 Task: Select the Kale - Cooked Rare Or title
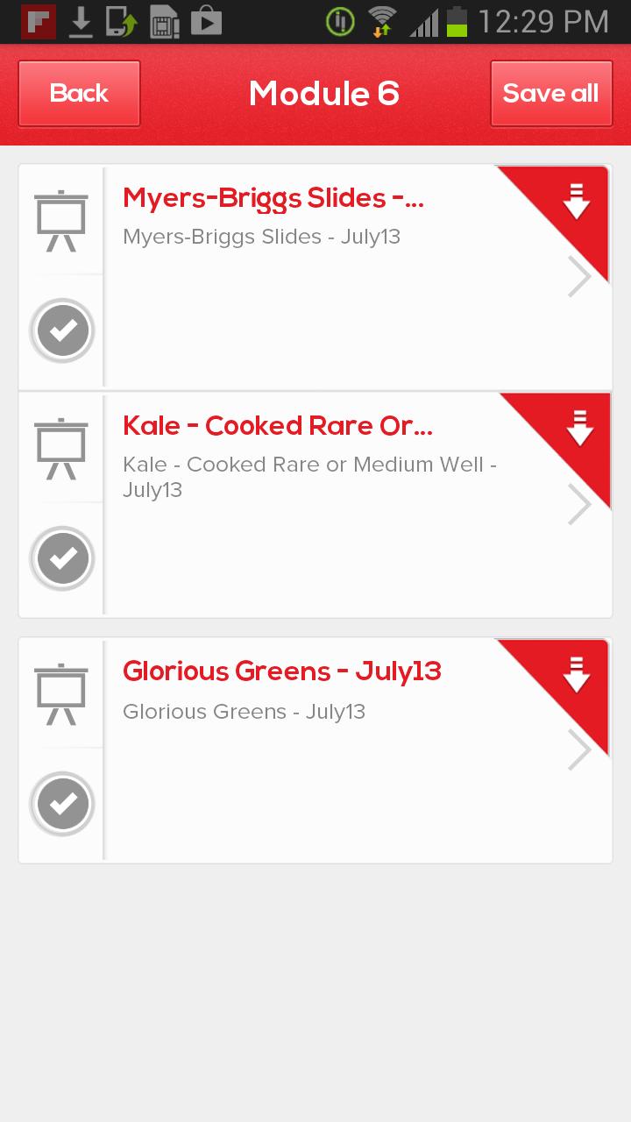click(x=278, y=426)
